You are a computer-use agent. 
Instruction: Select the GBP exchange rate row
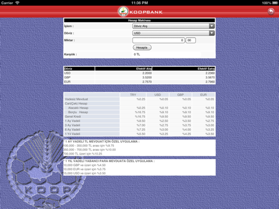click(x=139, y=77)
